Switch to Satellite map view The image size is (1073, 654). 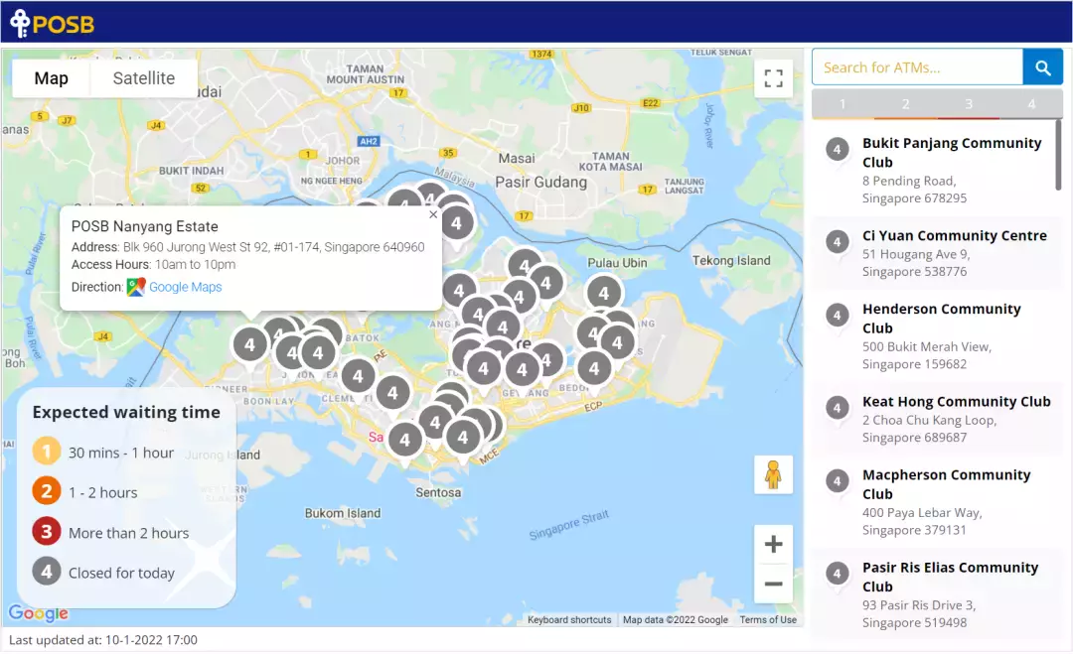pos(143,78)
